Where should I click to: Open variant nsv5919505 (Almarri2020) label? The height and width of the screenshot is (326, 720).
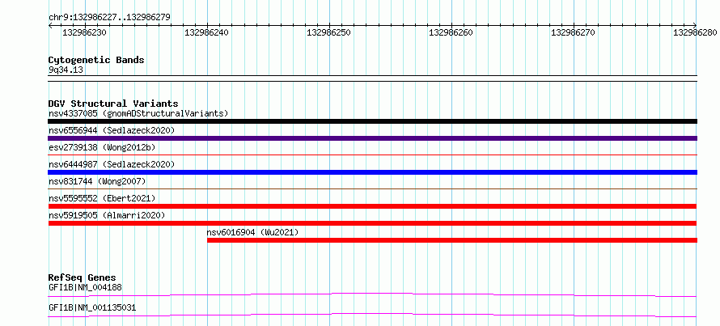click(x=107, y=215)
